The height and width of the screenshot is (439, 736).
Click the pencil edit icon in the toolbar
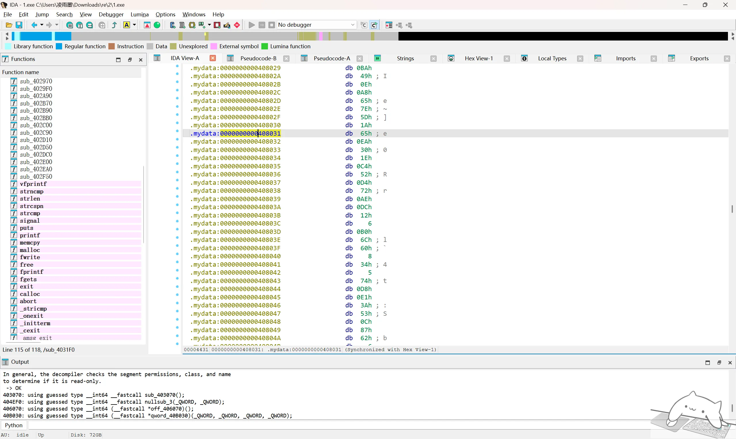coord(227,25)
